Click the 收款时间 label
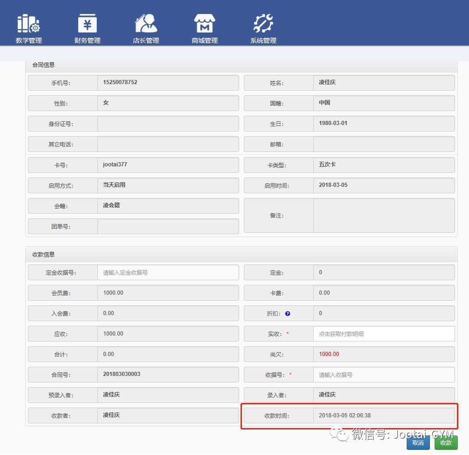The height and width of the screenshot is (455, 469). [x=277, y=416]
